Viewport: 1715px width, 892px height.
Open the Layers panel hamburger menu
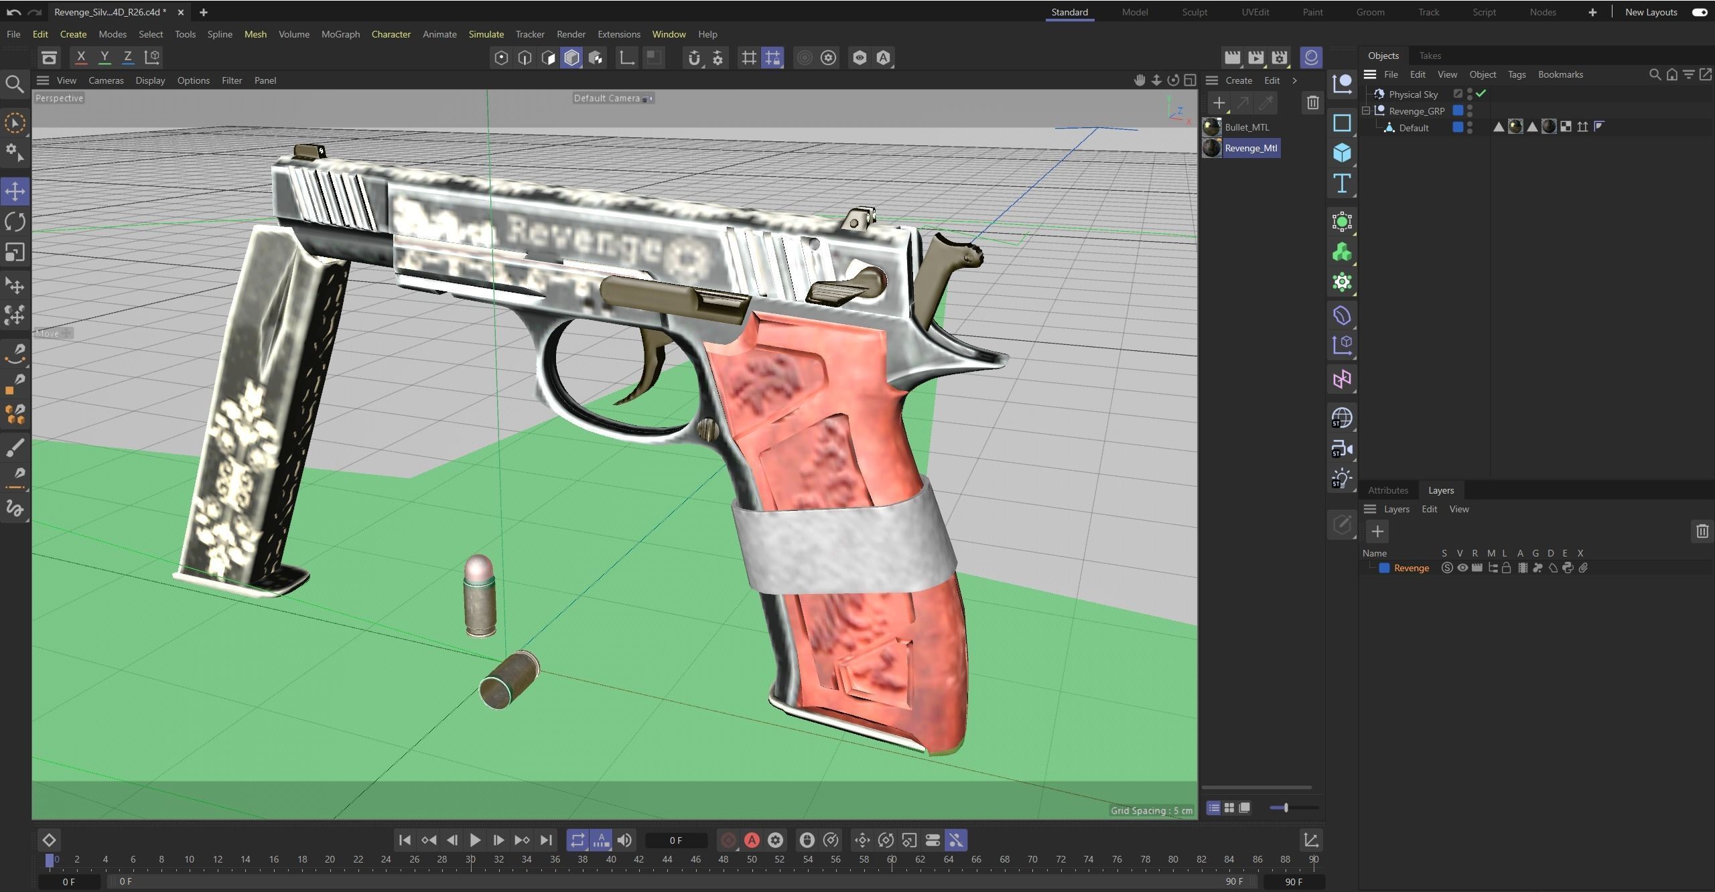tap(1370, 509)
